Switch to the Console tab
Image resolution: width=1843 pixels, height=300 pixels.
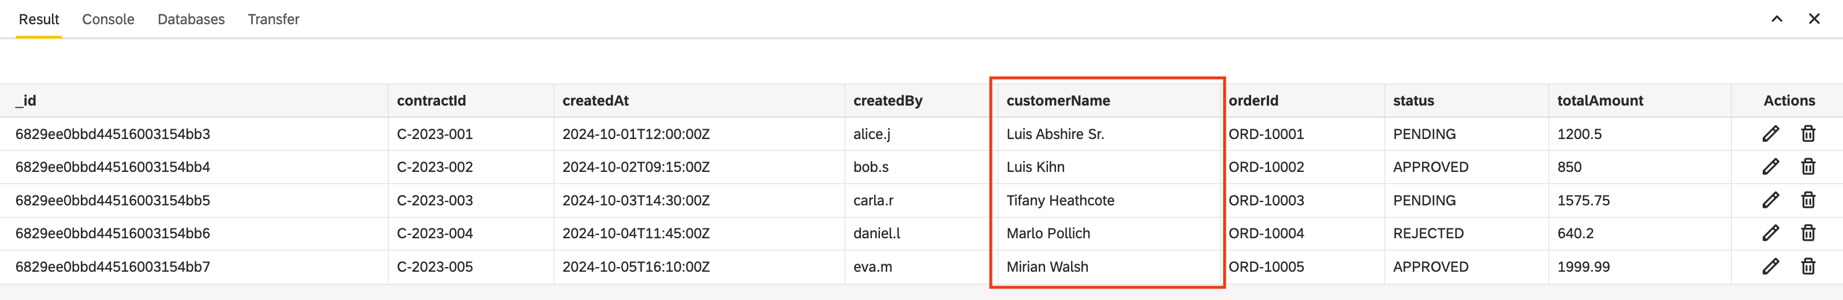(x=108, y=19)
